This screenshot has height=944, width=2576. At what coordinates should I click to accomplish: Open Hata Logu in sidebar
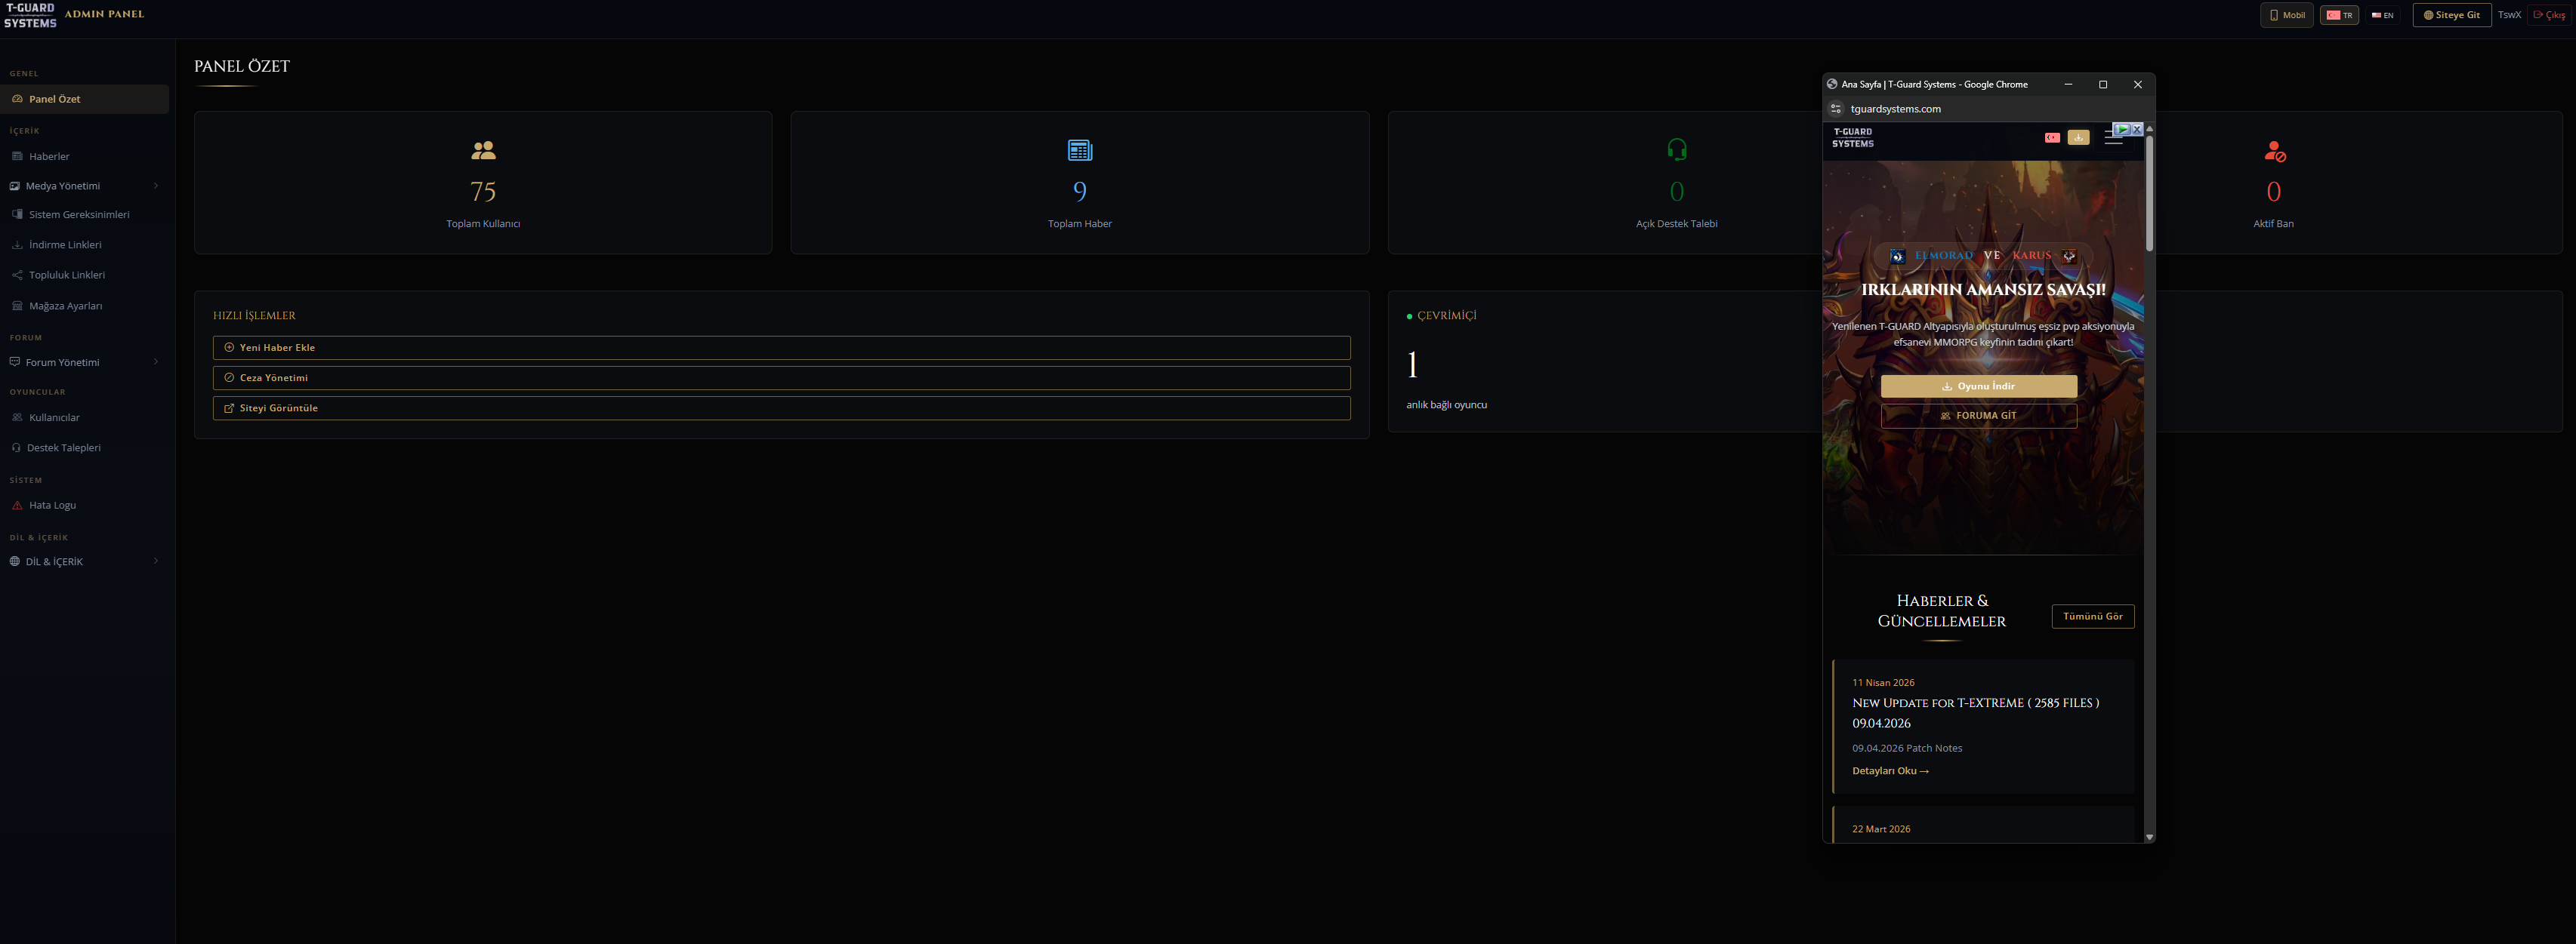tap(84, 506)
